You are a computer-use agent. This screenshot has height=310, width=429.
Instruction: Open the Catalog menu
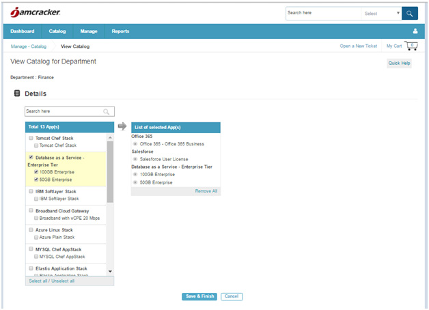tap(57, 31)
